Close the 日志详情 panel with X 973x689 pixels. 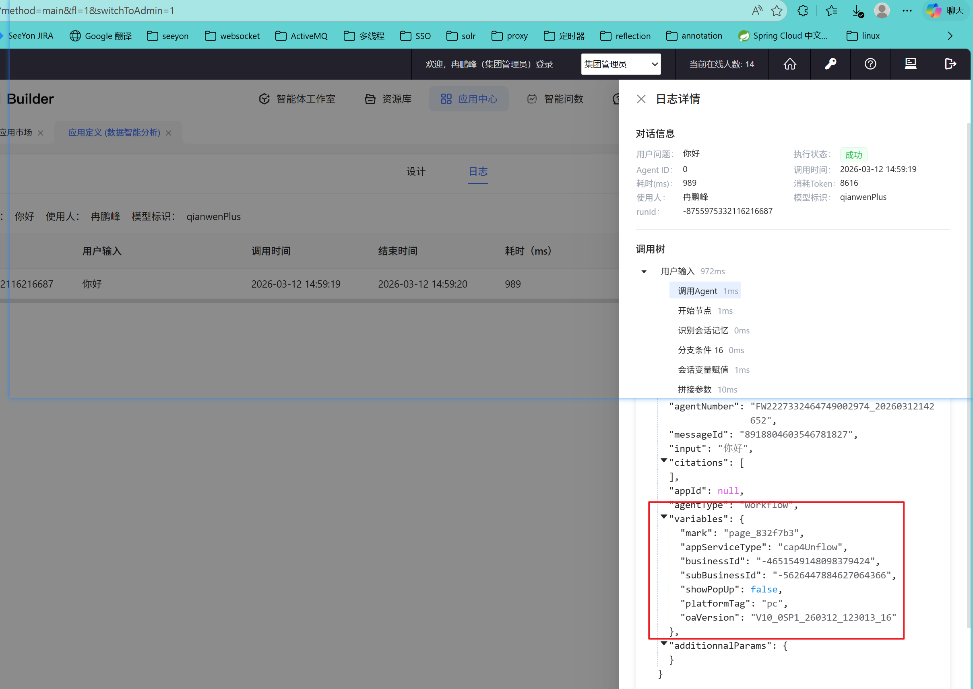(641, 99)
